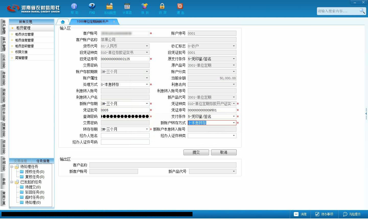Click the 取消 cancel button
Screen dimensions: 368x220
coord(224,152)
